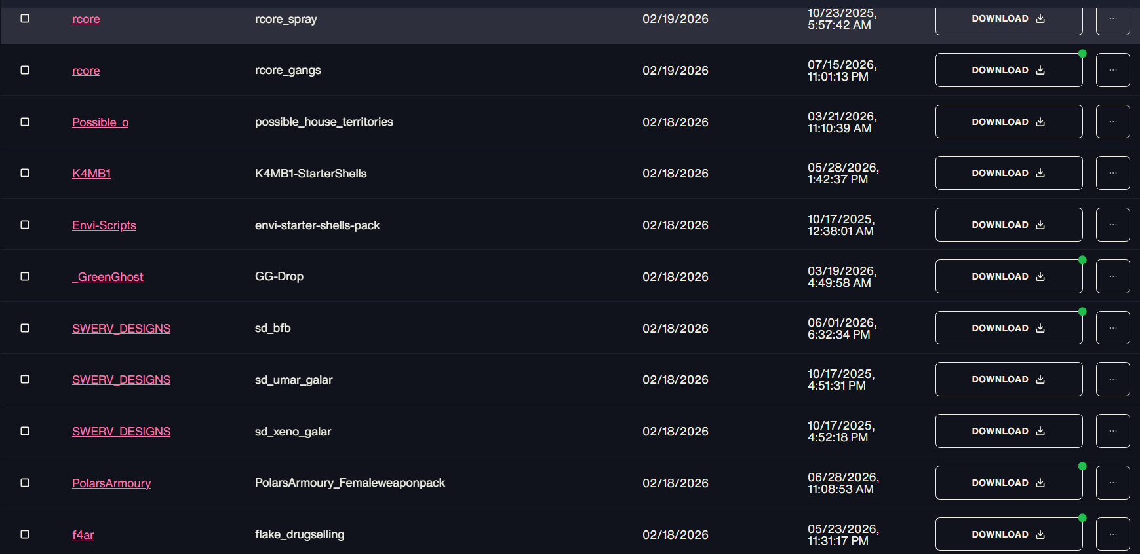This screenshot has height=554, width=1140.
Task: Open the _GreenGhost author link
Action: coord(108,277)
